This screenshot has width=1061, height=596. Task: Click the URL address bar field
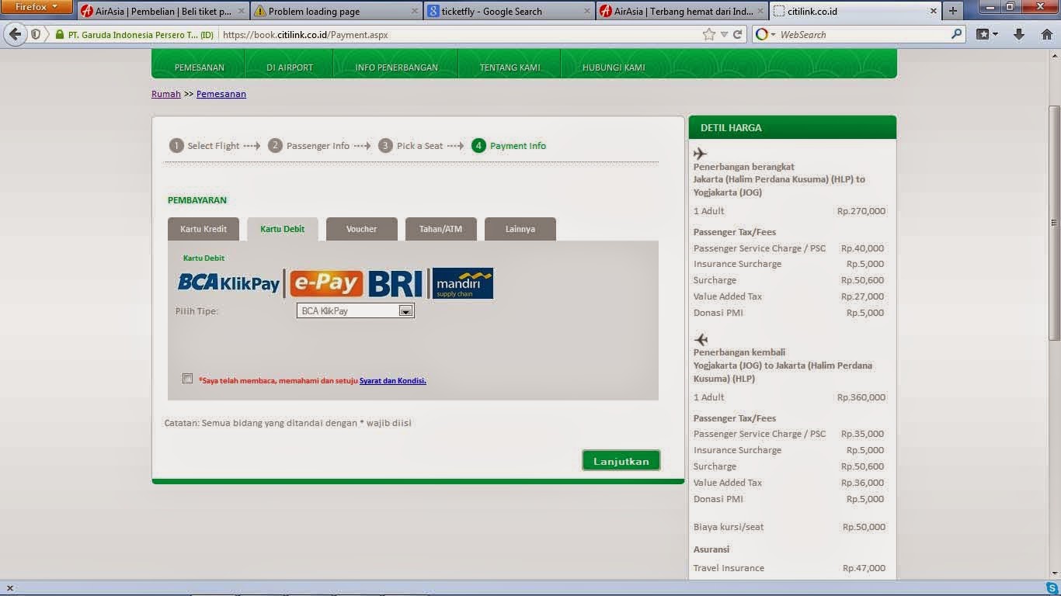pos(458,35)
